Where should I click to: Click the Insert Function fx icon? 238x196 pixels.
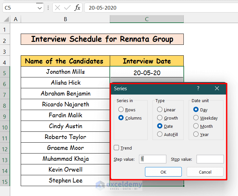[77, 8]
